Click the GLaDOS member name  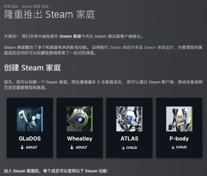click(30, 139)
